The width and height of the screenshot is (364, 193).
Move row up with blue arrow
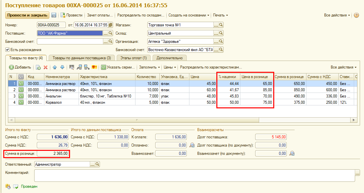point(55,67)
